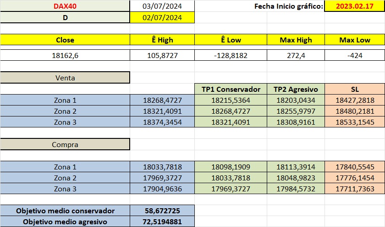
Task: Click Objetivo medio conservador value 58,672725
Action: [162, 211]
